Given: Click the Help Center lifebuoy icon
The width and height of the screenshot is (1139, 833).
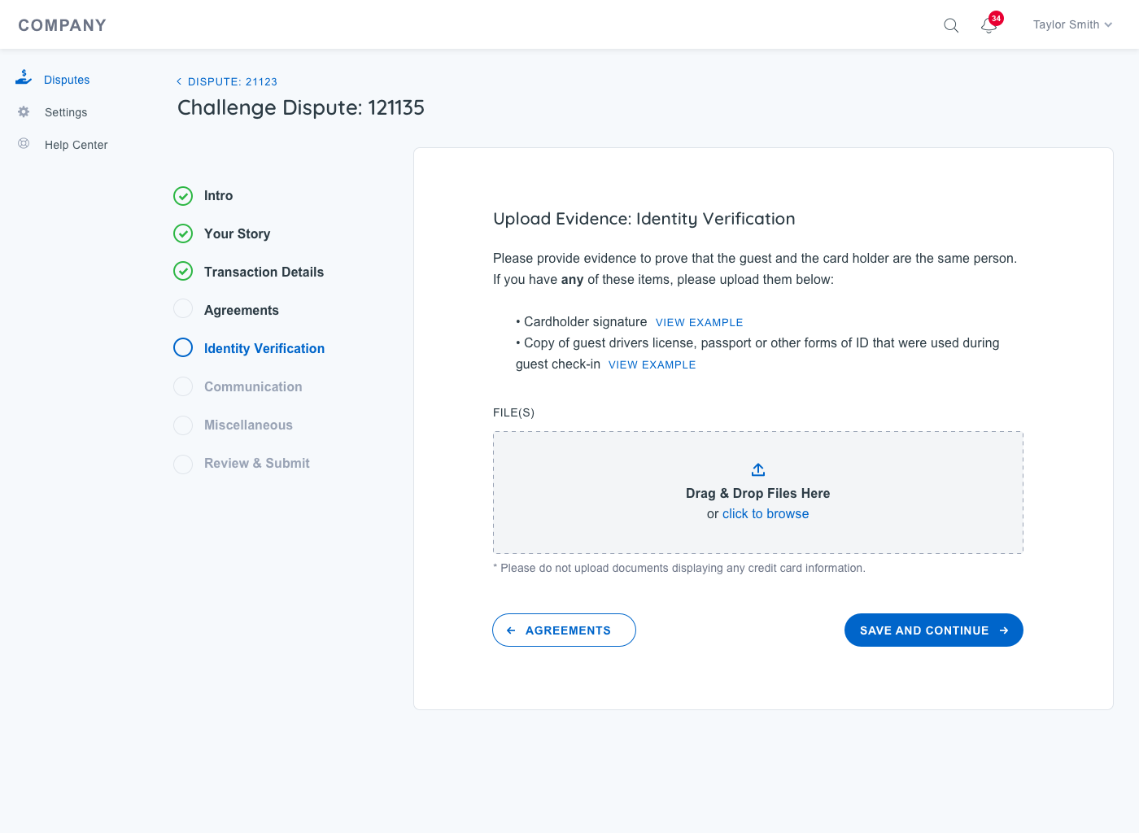Looking at the screenshot, I should tap(24, 144).
